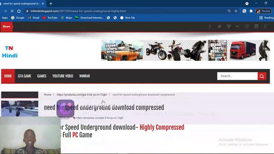Close the need for speed underground tab

(x=43, y=3)
